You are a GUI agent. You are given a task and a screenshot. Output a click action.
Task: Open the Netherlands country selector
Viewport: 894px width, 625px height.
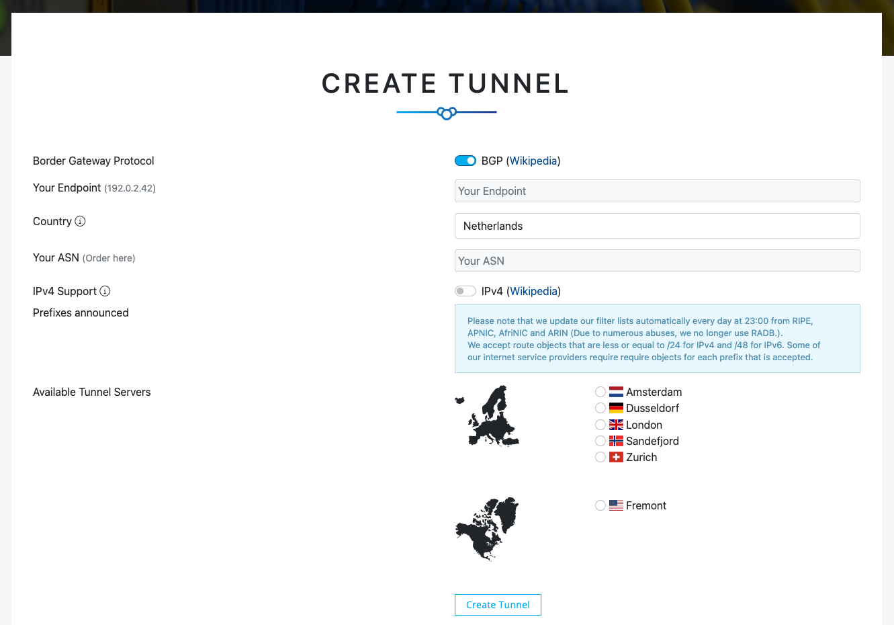[657, 226]
